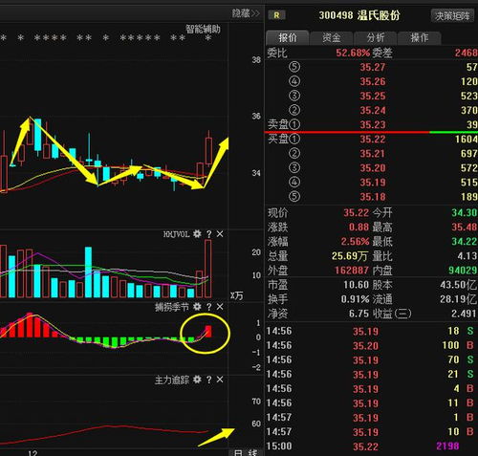Click the yellow R badge icon
This screenshot has width=478, height=456.
(276, 15)
